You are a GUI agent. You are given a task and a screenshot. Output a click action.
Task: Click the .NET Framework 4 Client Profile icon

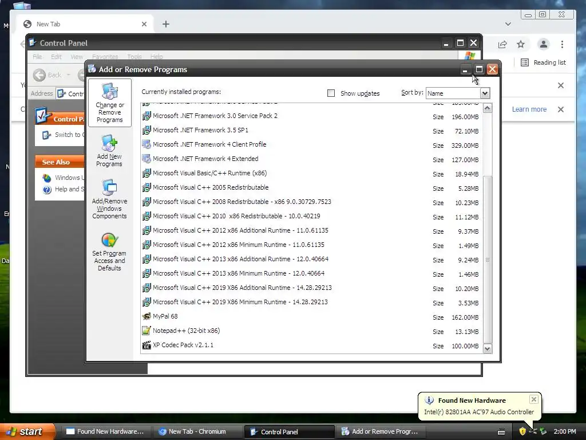pyautogui.click(x=146, y=144)
